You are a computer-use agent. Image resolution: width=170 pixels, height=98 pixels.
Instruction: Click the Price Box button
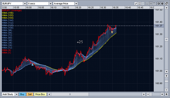click(x=40, y=94)
